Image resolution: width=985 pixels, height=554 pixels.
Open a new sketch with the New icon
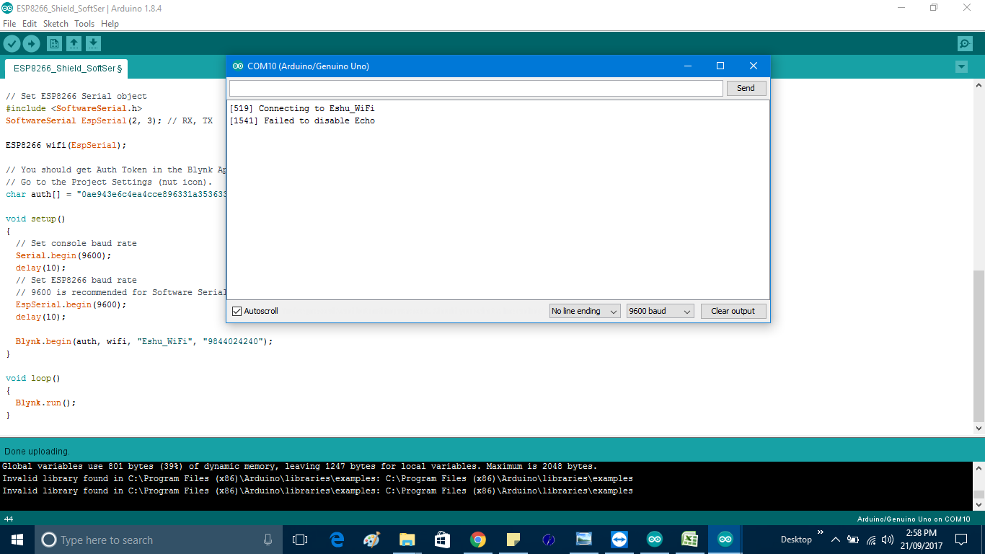(54, 43)
